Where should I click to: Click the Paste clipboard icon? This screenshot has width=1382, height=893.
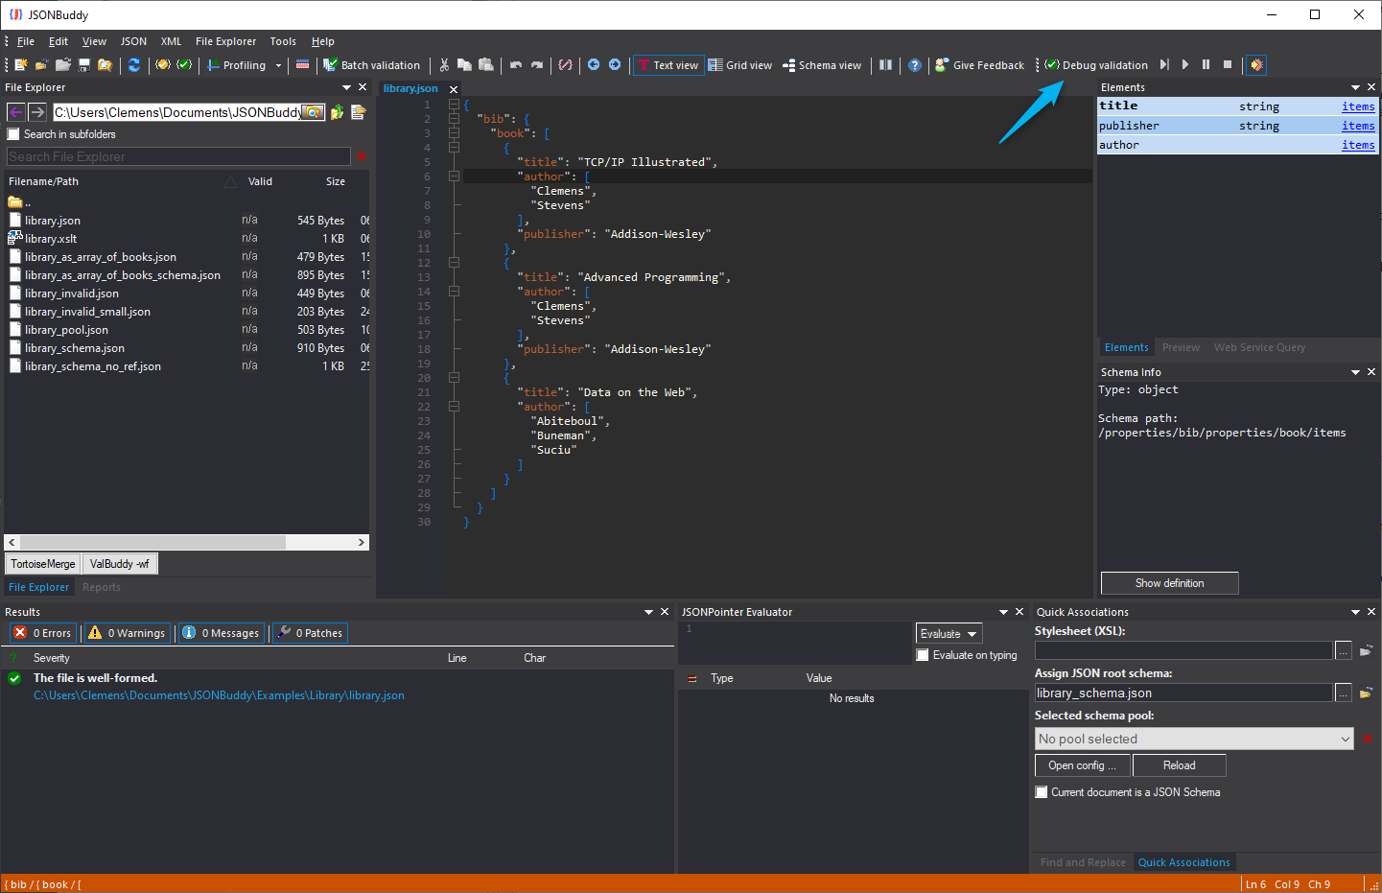tap(486, 65)
